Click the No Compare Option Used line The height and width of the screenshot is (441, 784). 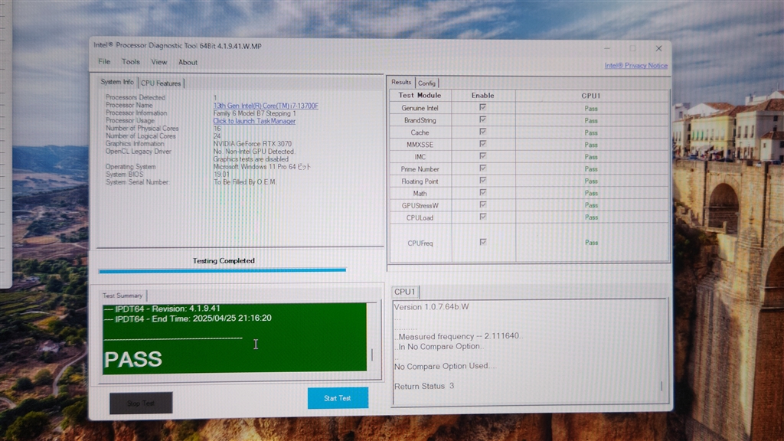coord(445,366)
